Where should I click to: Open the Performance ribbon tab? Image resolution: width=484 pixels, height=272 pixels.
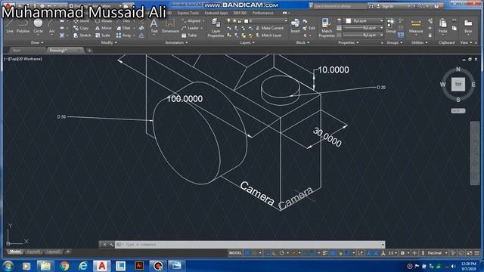tap(262, 13)
